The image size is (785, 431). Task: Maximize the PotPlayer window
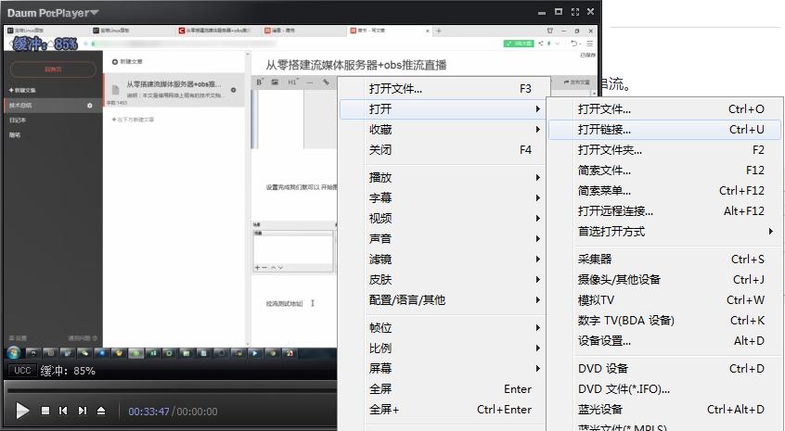[x=559, y=12]
